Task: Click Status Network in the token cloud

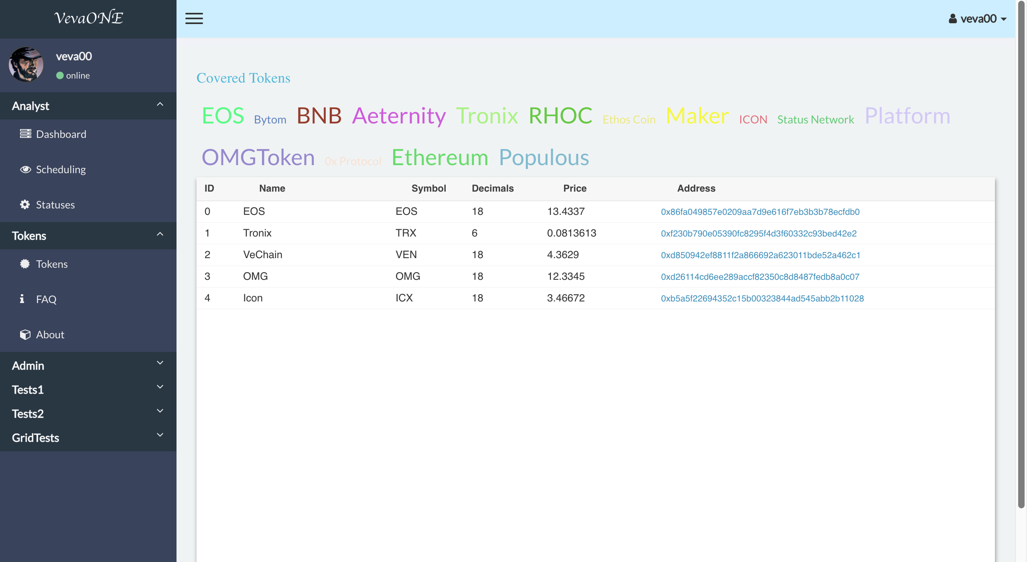Action: point(816,119)
